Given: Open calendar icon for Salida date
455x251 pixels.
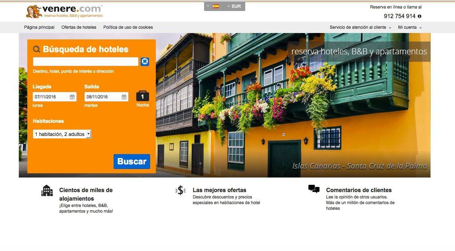Looking at the screenshot, I should pyautogui.click(x=124, y=97).
